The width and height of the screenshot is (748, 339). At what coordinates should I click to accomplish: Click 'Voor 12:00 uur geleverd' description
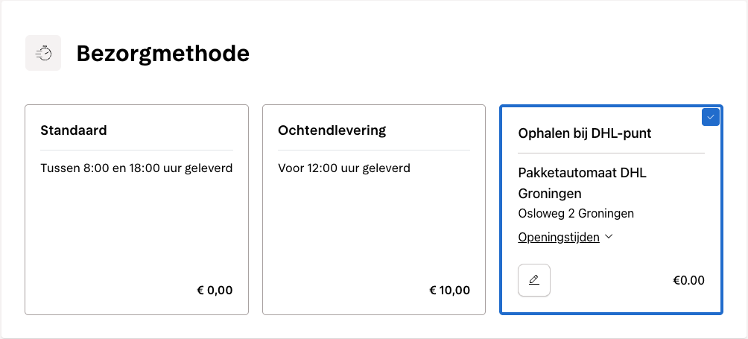(344, 168)
